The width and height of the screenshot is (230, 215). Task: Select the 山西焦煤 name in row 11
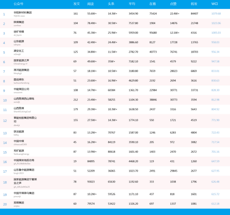[x=19, y=108]
